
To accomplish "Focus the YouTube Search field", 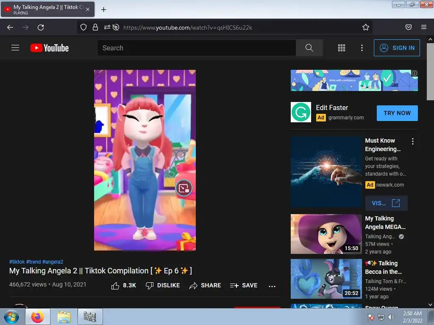I will [x=197, y=48].
